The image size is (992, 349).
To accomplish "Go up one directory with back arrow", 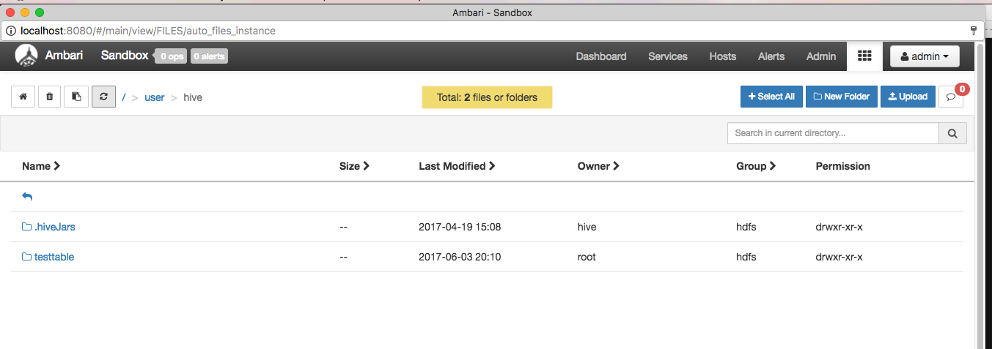I will click(x=28, y=197).
